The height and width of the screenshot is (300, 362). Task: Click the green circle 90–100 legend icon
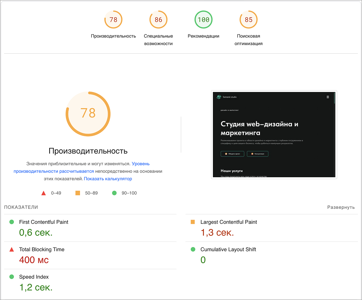[x=114, y=193]
